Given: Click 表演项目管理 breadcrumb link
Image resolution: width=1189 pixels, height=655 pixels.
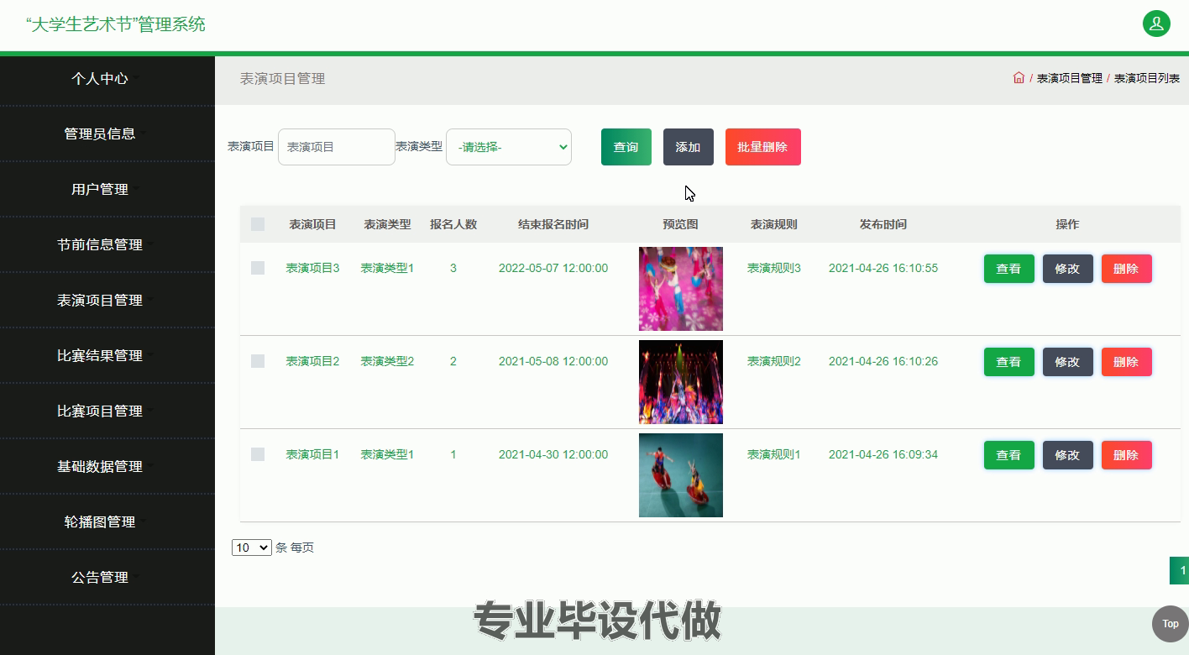Looking at the screenshot, I should (x=1070, y=78).
